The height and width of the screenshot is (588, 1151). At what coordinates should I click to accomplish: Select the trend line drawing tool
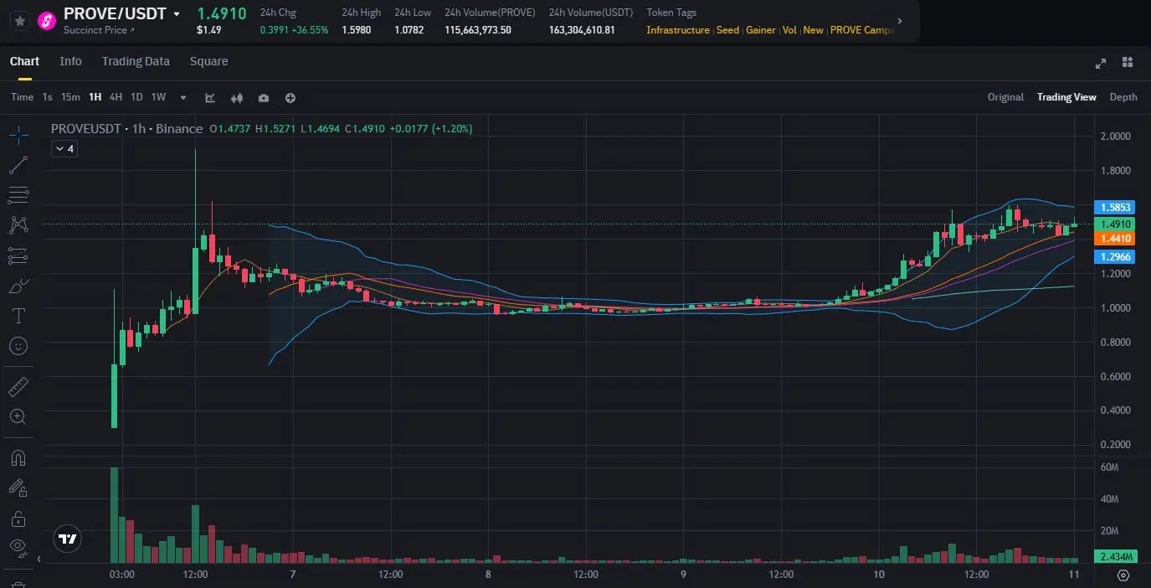click(18, 165)
